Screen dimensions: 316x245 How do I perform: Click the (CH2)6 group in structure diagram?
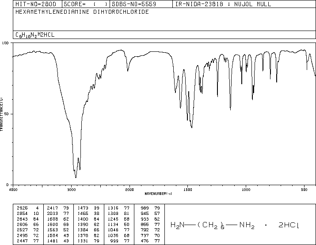coord(211,225)
